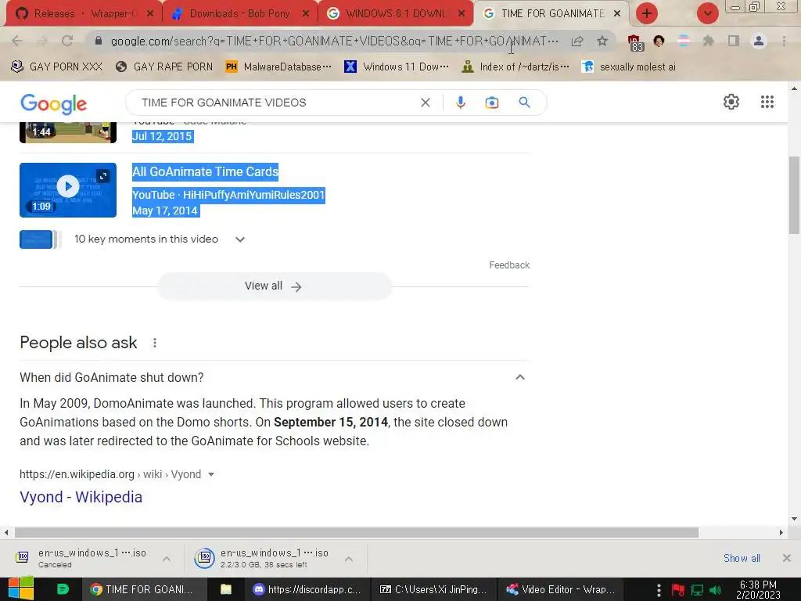Open People also ask options dots
The height and width of the screenshot is (601, 801).
tap(154, 343)
